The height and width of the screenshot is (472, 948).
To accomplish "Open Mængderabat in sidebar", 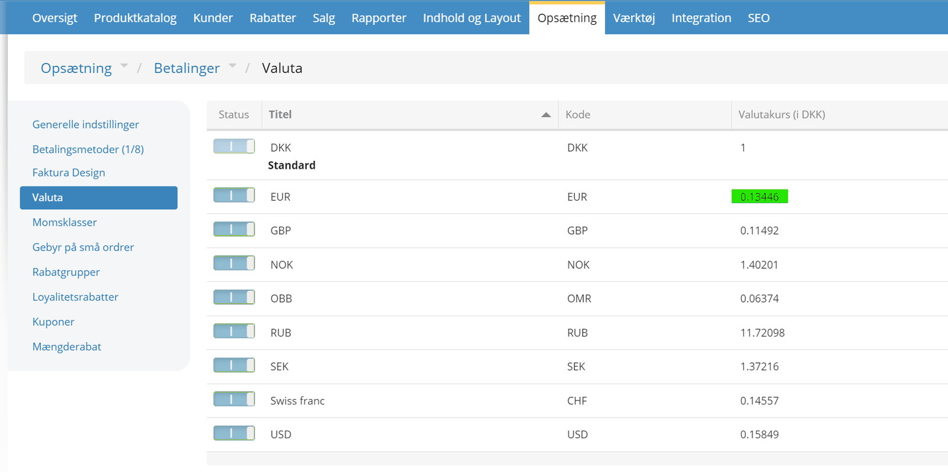I will pos(66,346).
